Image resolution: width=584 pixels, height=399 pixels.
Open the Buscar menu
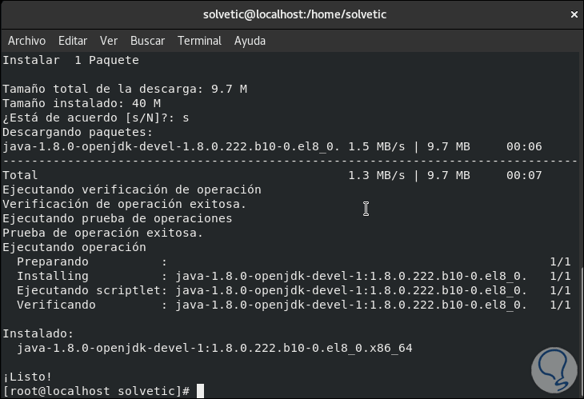click(147, 41)
